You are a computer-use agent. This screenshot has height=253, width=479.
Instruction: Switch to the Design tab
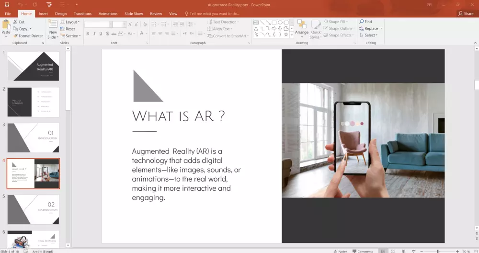[61, 14]
